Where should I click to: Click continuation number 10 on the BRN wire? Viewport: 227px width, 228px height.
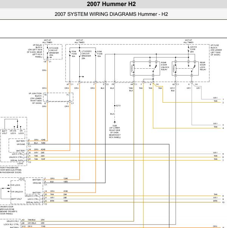click(x=223, y=202)
